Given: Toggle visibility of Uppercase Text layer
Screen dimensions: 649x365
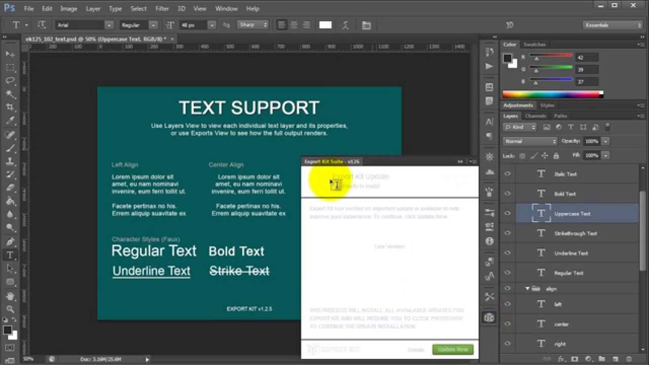Looking at the screenshot, I should (508, 213).
